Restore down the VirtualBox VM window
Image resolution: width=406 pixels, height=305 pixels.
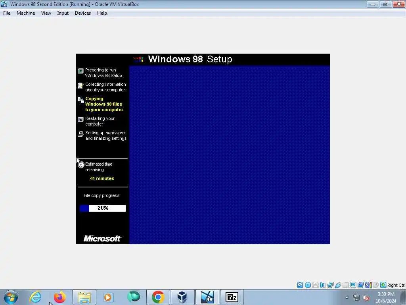386,4
